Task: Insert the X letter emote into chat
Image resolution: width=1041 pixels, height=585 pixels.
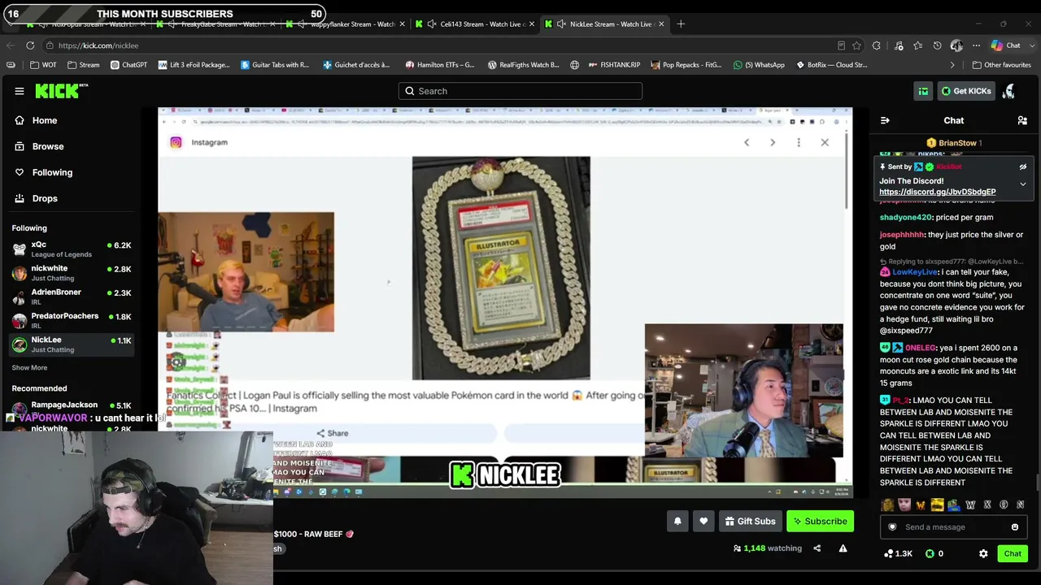Action: [x=987, y=505]
